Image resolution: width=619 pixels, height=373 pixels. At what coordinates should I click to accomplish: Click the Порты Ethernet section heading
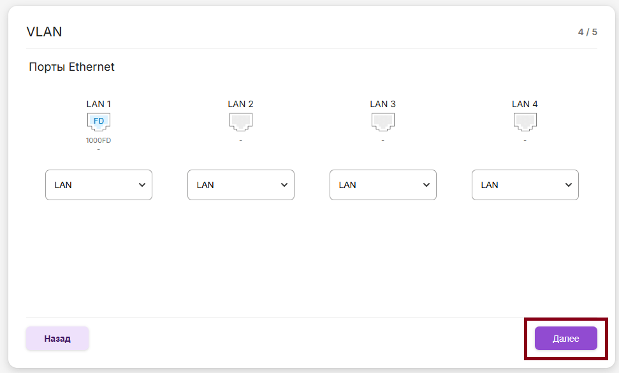71,67
